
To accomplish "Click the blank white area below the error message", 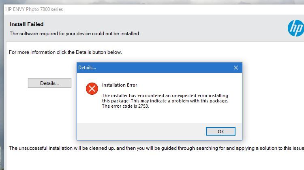I will pos(162,117).
